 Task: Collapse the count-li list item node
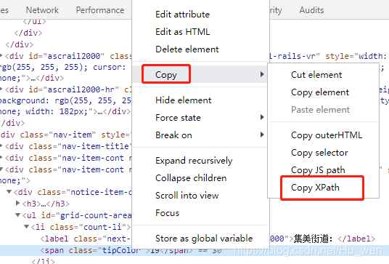click(27, 226)
